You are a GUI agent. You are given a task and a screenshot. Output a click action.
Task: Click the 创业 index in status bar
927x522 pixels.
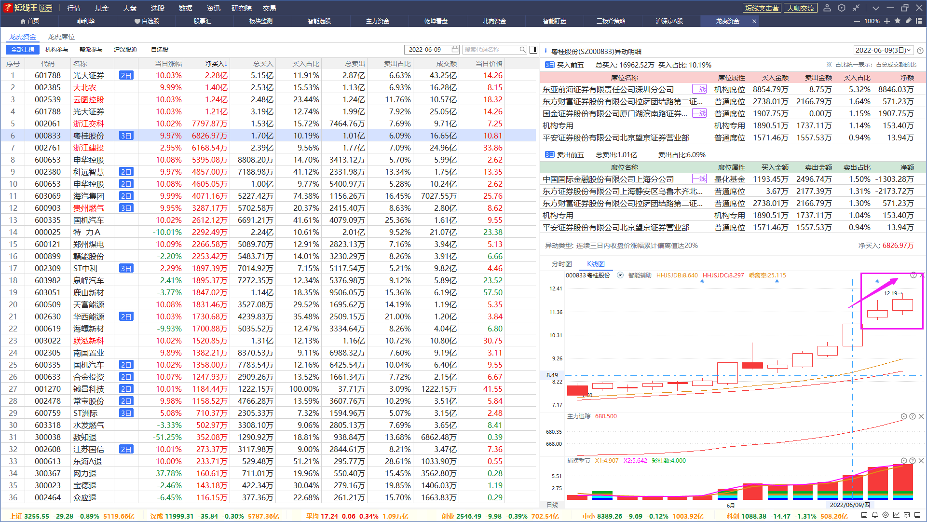448,516
